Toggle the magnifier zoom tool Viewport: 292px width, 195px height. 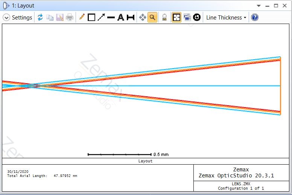click(x=152, y=18)
